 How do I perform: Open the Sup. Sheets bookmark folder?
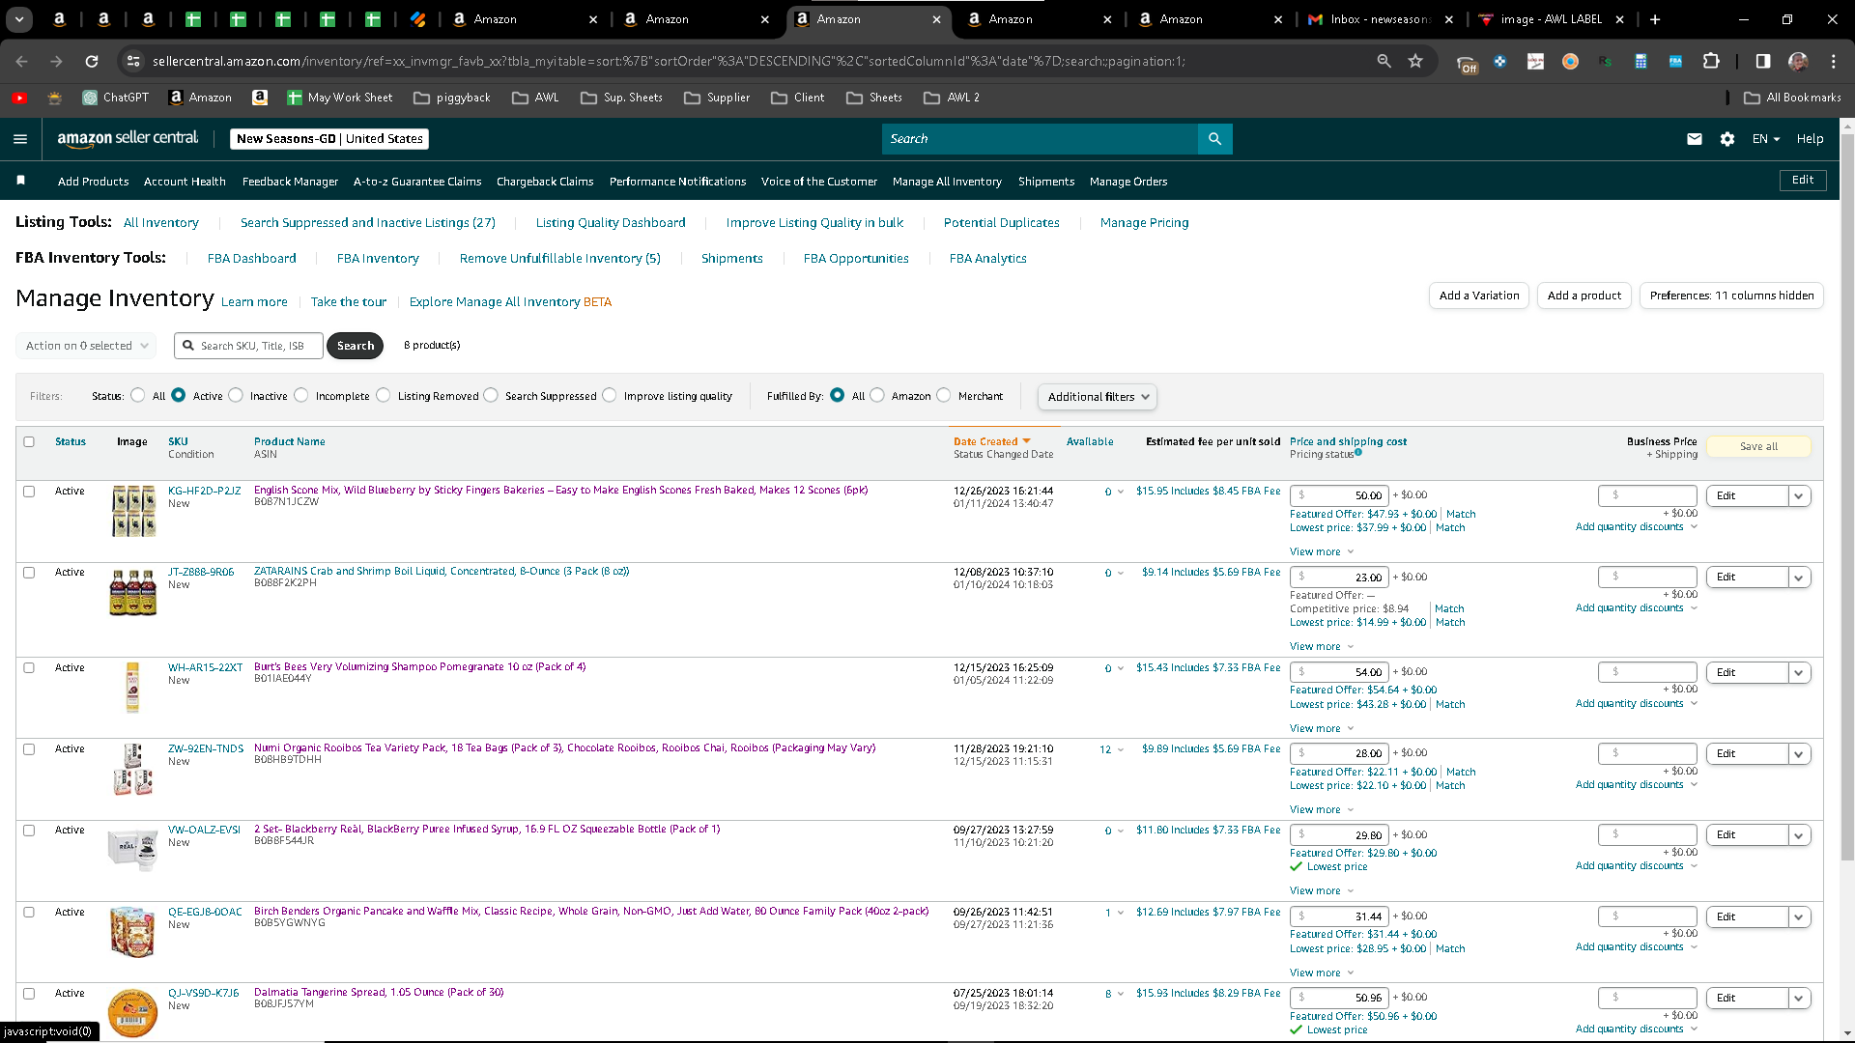[621, 98]
